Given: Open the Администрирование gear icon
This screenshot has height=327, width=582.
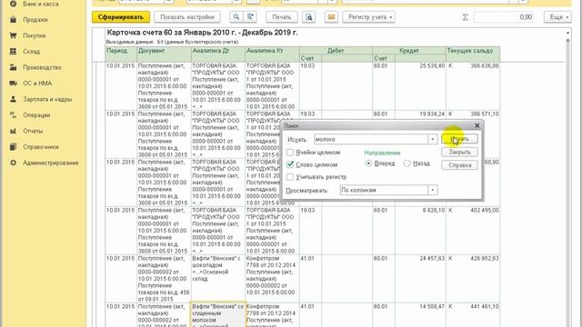Looking at the screenshot, I should pyautogui.click(x=13, y=163).
